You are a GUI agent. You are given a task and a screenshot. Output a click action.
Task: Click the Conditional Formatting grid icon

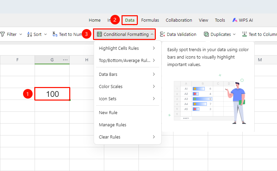click(99, 34)
